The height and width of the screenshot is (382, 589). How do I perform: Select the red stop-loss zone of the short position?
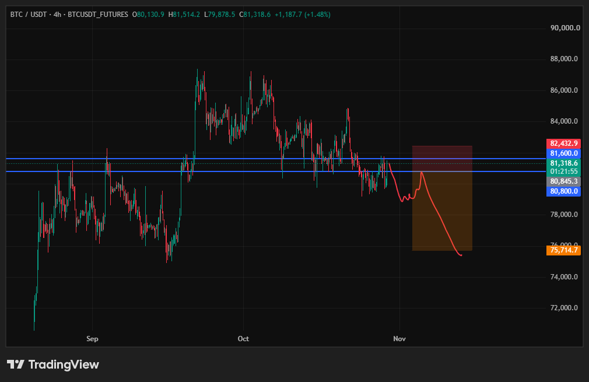pyautogui.click(x=442, y=159)
